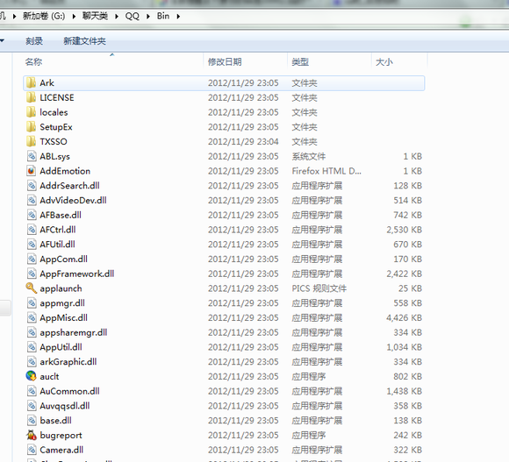Screen dimensions: 509x462
Task: Sort by 大小 column header
Action: pyautogui.click(x=384, y=62)
